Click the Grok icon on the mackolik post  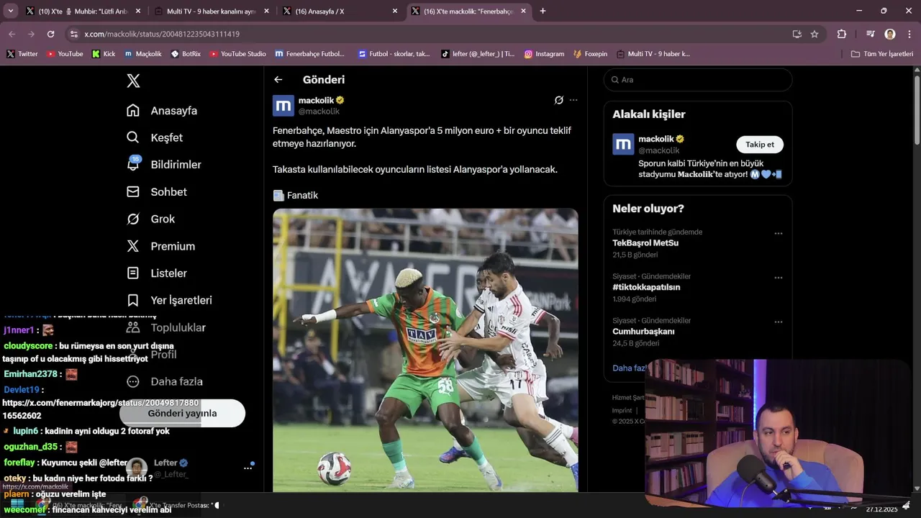coord(558,100)
